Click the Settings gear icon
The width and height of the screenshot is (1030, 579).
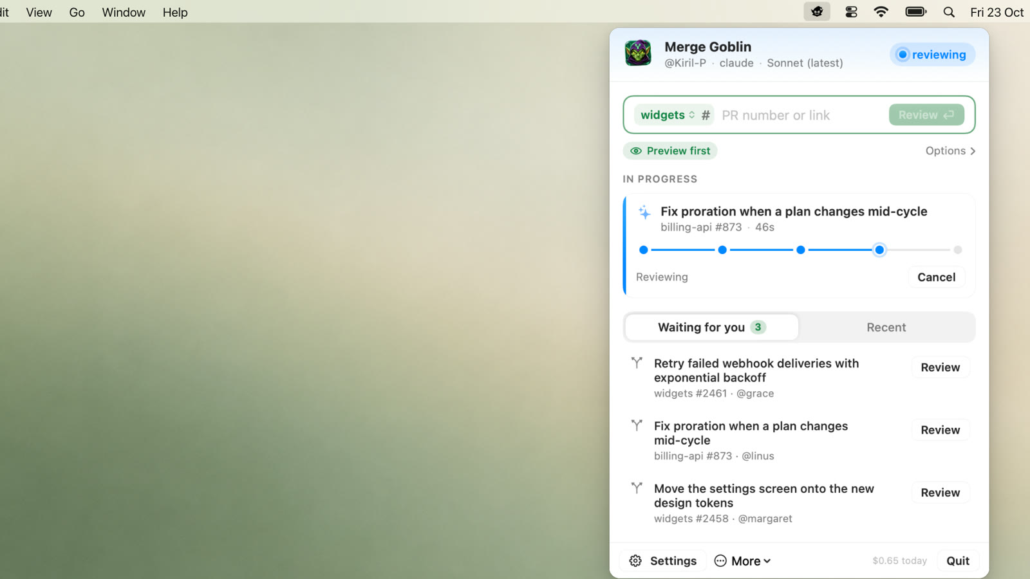point(635,561)
